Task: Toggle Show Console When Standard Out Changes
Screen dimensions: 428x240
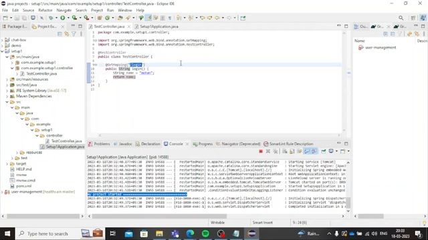Action: coord(307,151)
